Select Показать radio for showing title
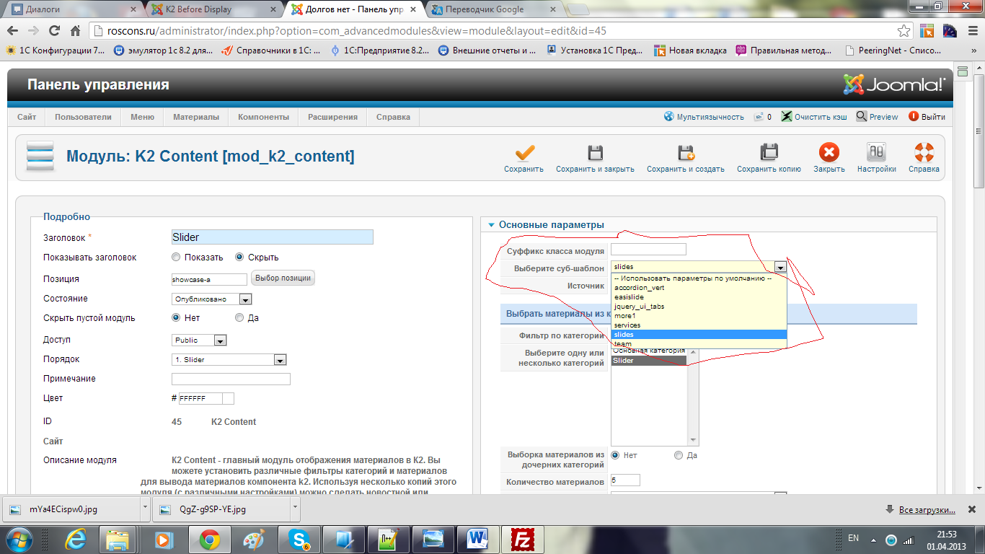Screen dimensions: 985x554 [x=176, y=258]
